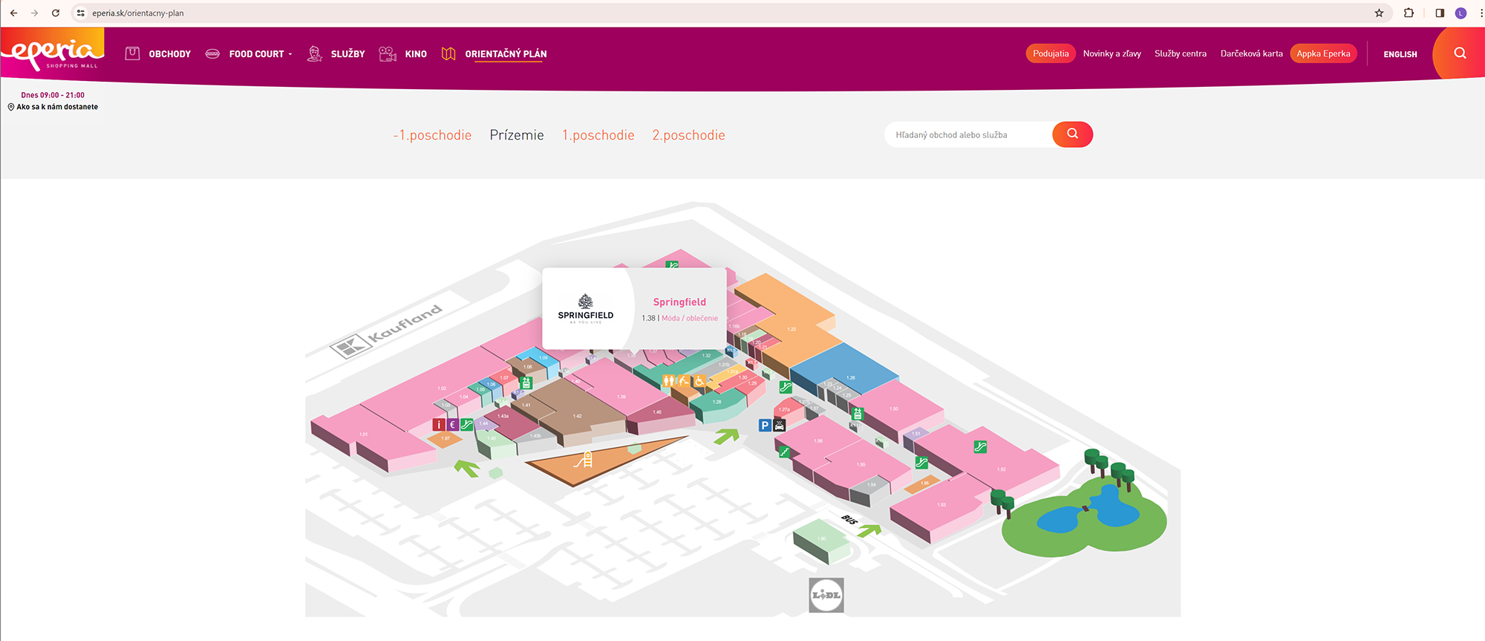This screenshot has height=641, width=1485.
Task: Click the elevator icon beside unit 1.50
Action: pyautogui.click(x=858, y=414)
